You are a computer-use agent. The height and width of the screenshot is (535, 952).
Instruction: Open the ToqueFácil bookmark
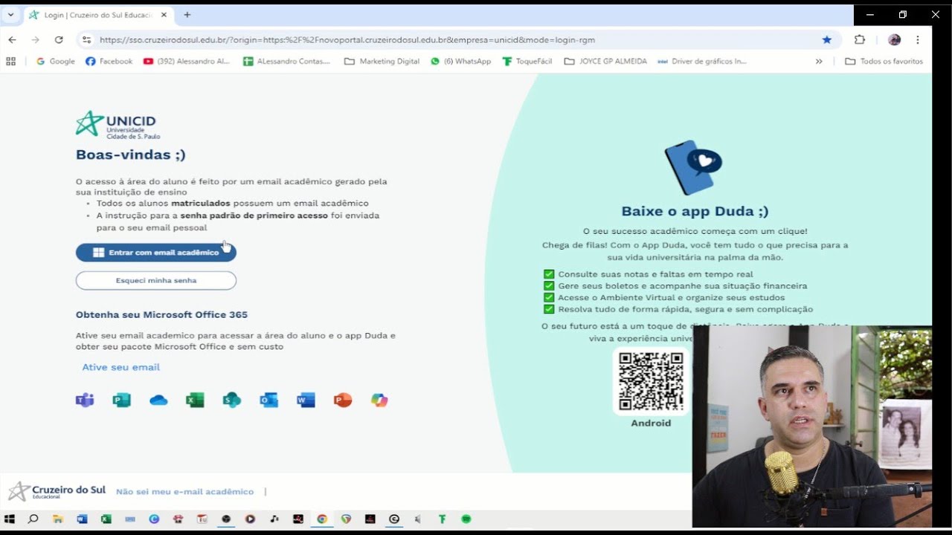click(527, 61)
